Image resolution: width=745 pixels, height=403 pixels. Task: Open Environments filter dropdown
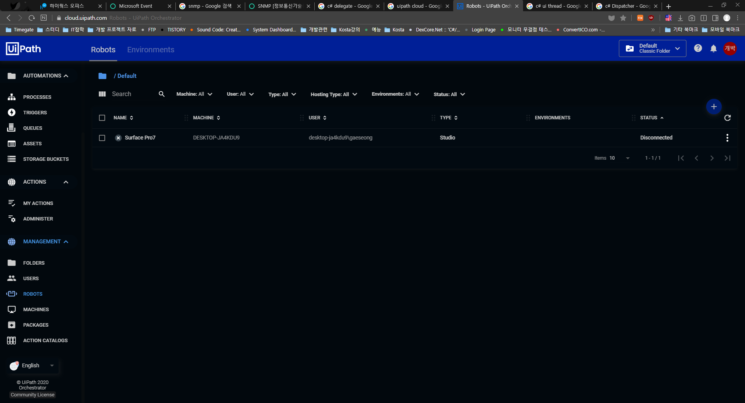click(395, 94)
